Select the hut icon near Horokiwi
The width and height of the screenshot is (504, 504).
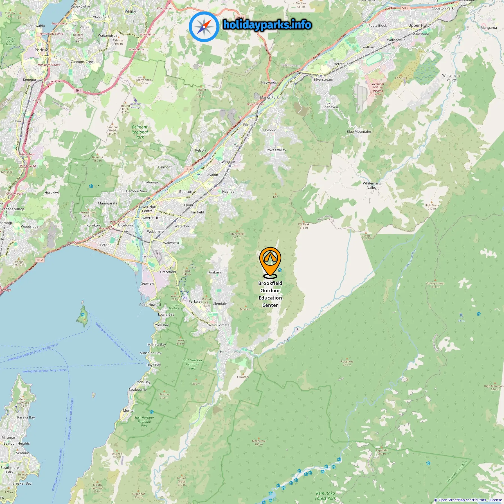point(91,186)
